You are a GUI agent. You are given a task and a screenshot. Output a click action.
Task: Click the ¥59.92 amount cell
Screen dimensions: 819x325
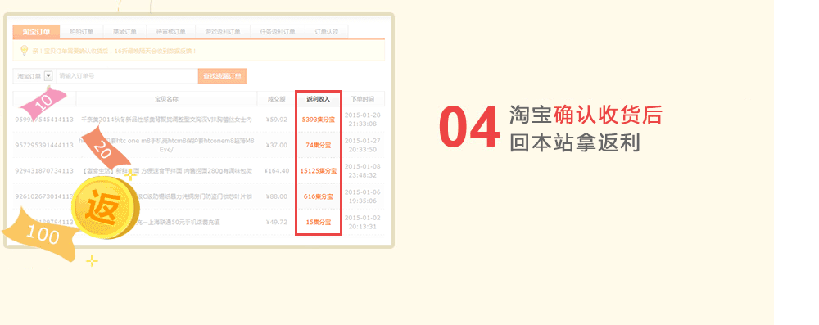(276, 120)
